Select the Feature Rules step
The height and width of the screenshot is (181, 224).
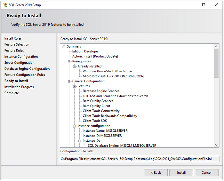pyautogui.click(x=14, y=51)
